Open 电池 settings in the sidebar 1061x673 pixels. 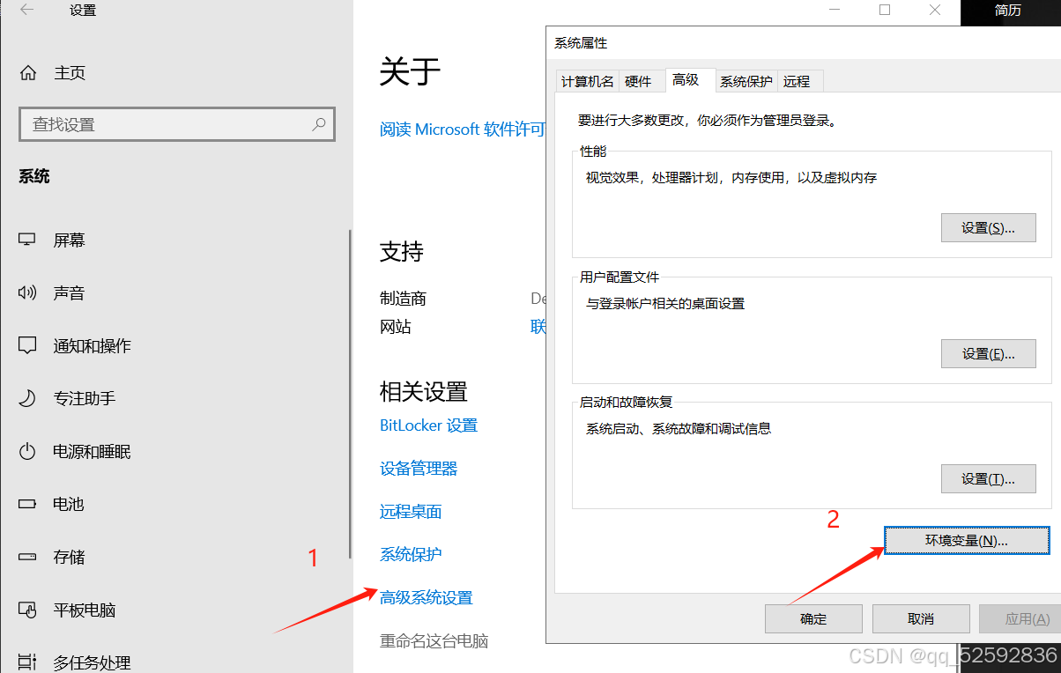[x=70, y=504]
